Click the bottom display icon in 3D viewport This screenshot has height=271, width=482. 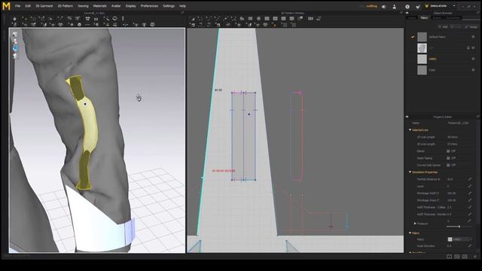15,56
